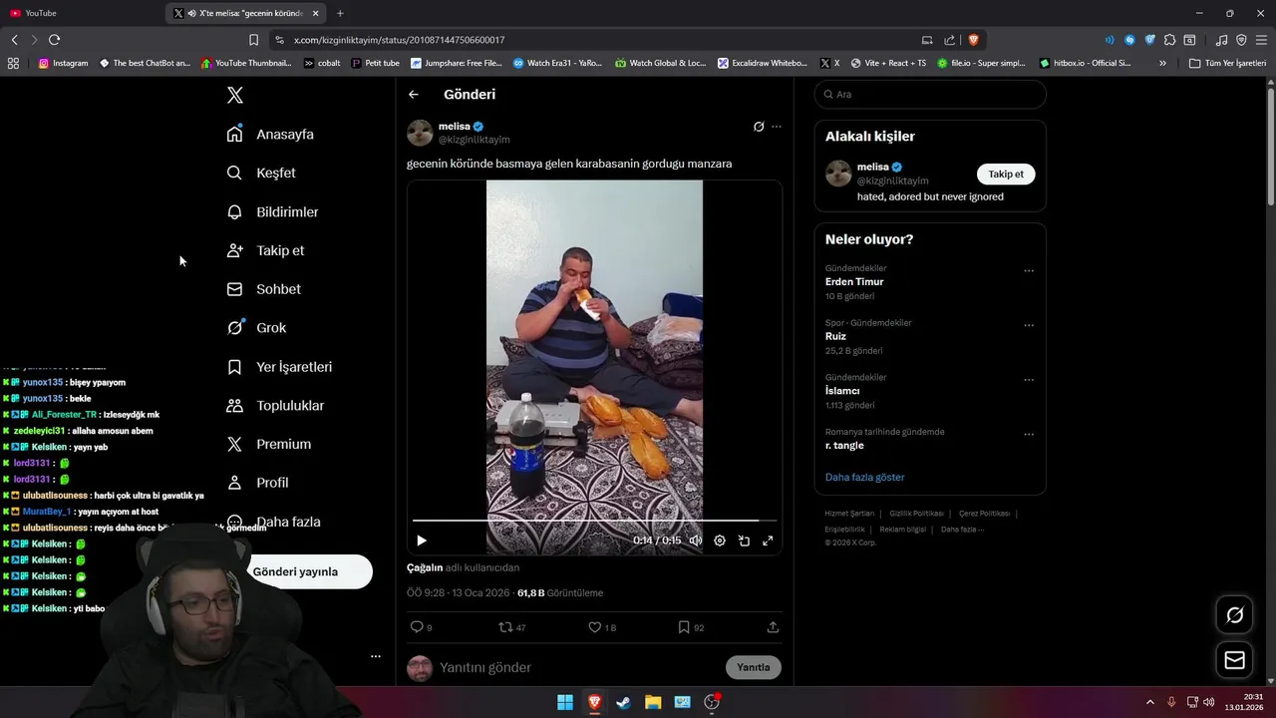Switch to YouTube browser tab
Screen dimensions: 1276x718
tap(82, 13)
